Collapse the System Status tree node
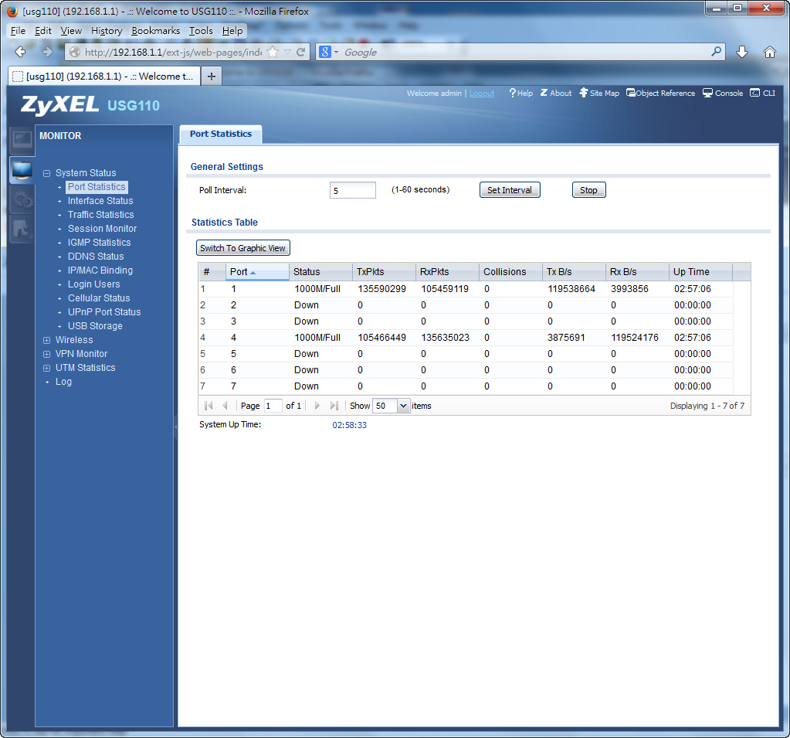 [47, 174]
